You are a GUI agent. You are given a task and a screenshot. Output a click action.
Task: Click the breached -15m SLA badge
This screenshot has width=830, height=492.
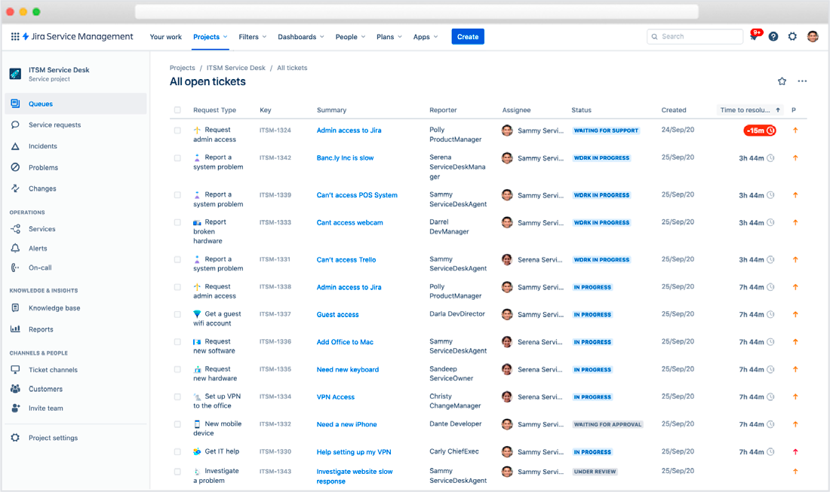[x=760, y=130]
